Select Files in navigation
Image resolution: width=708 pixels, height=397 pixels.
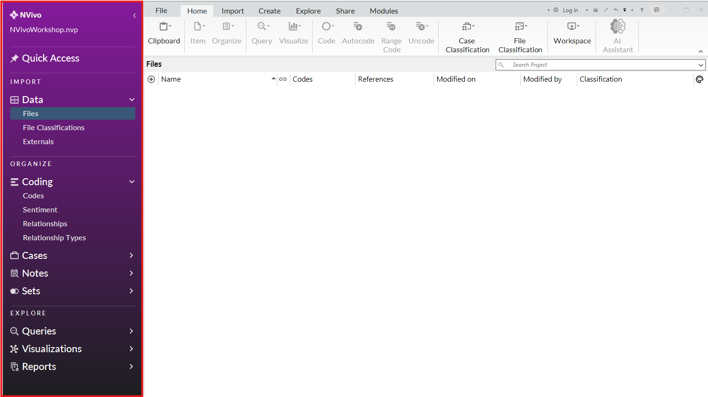(73, 113)
